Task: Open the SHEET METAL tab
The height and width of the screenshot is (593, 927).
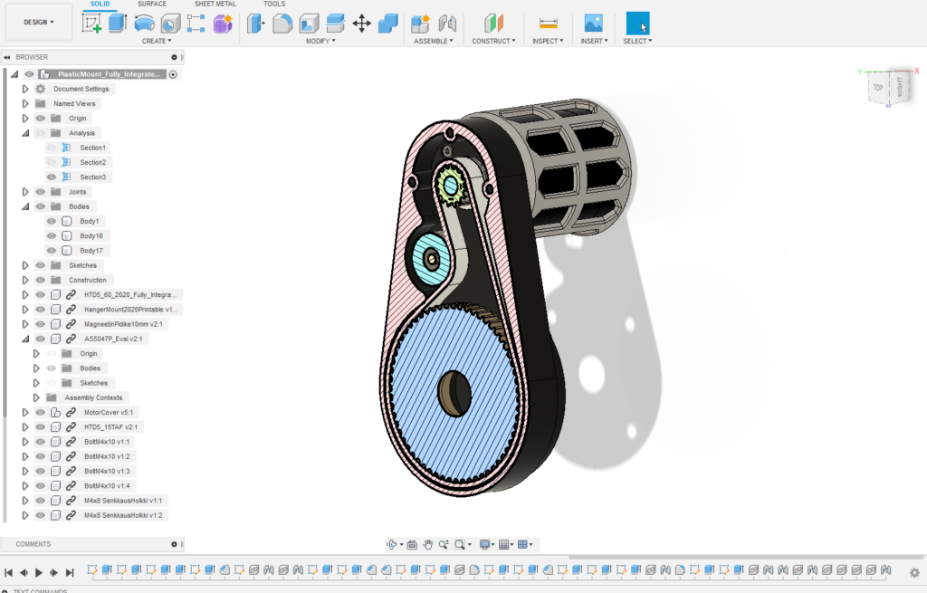Action: (215, 4)
